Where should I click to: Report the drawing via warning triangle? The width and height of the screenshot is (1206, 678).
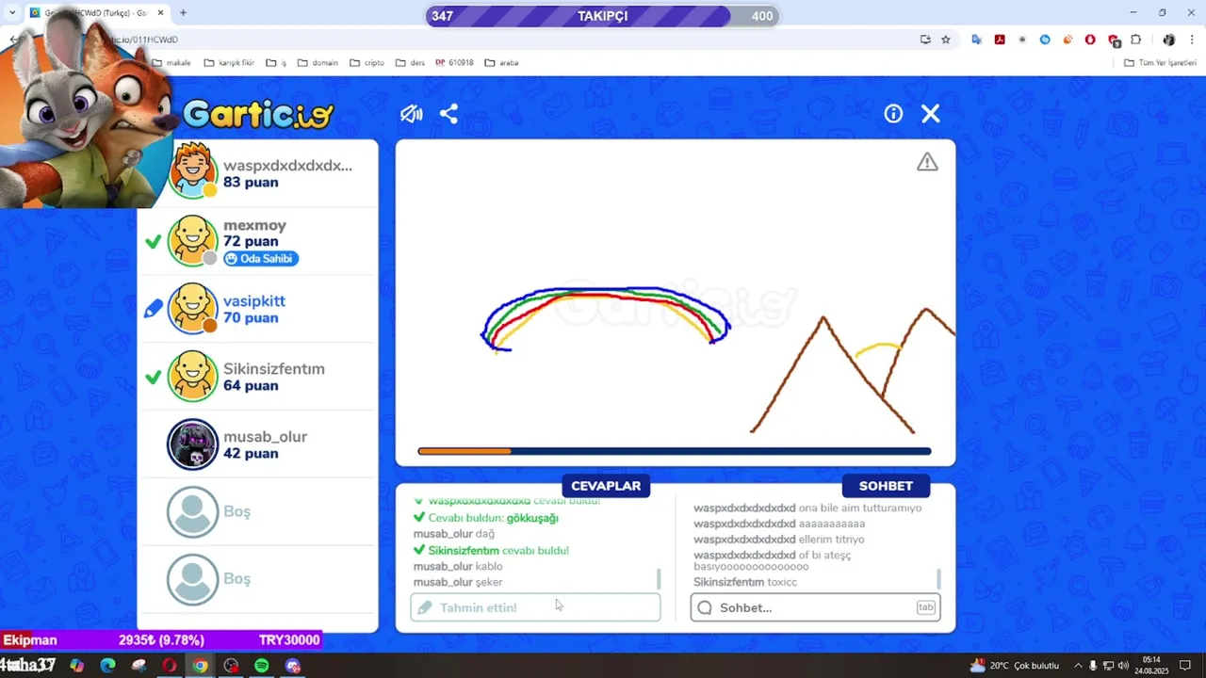[927, 162]
